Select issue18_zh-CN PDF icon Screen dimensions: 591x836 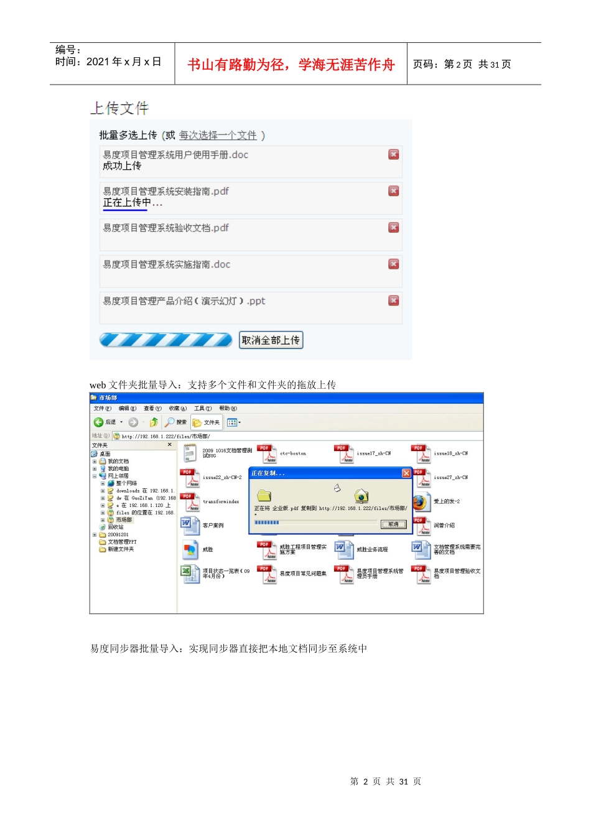[421, 453]
